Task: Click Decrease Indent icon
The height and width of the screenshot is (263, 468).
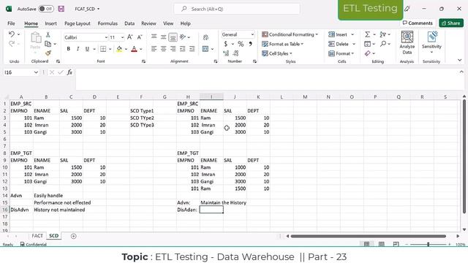Action: point(182,49)
